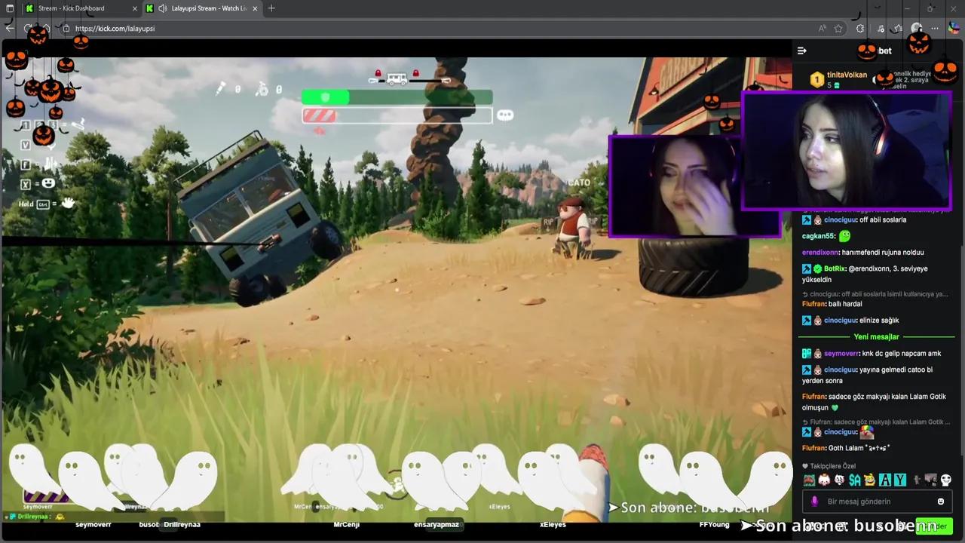Open erendixonn username in chat

822,253
